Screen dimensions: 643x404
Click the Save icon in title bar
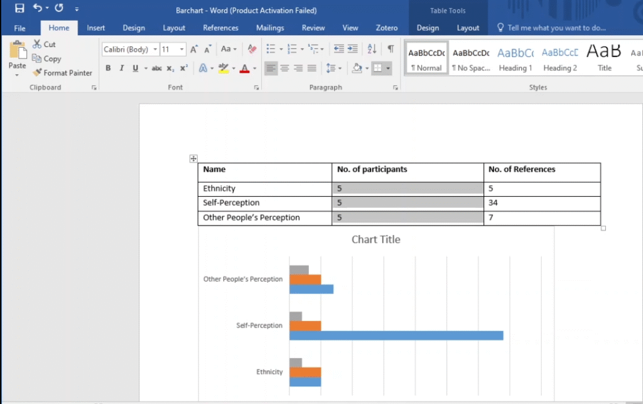pos(19,9)
